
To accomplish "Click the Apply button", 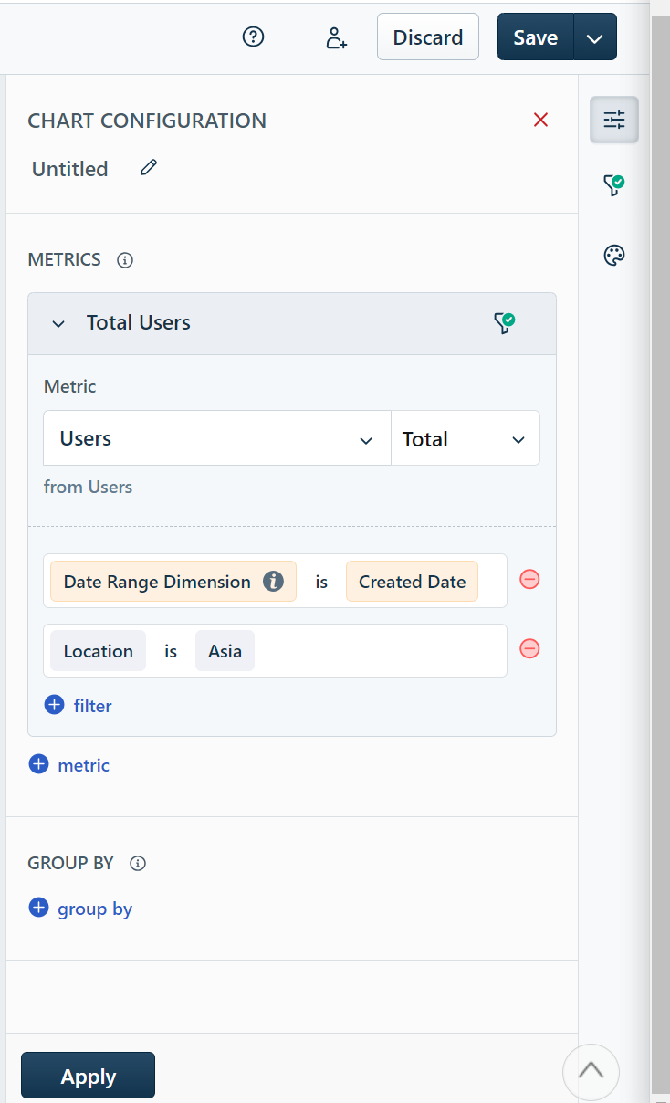I will (x=88, y=1077).
